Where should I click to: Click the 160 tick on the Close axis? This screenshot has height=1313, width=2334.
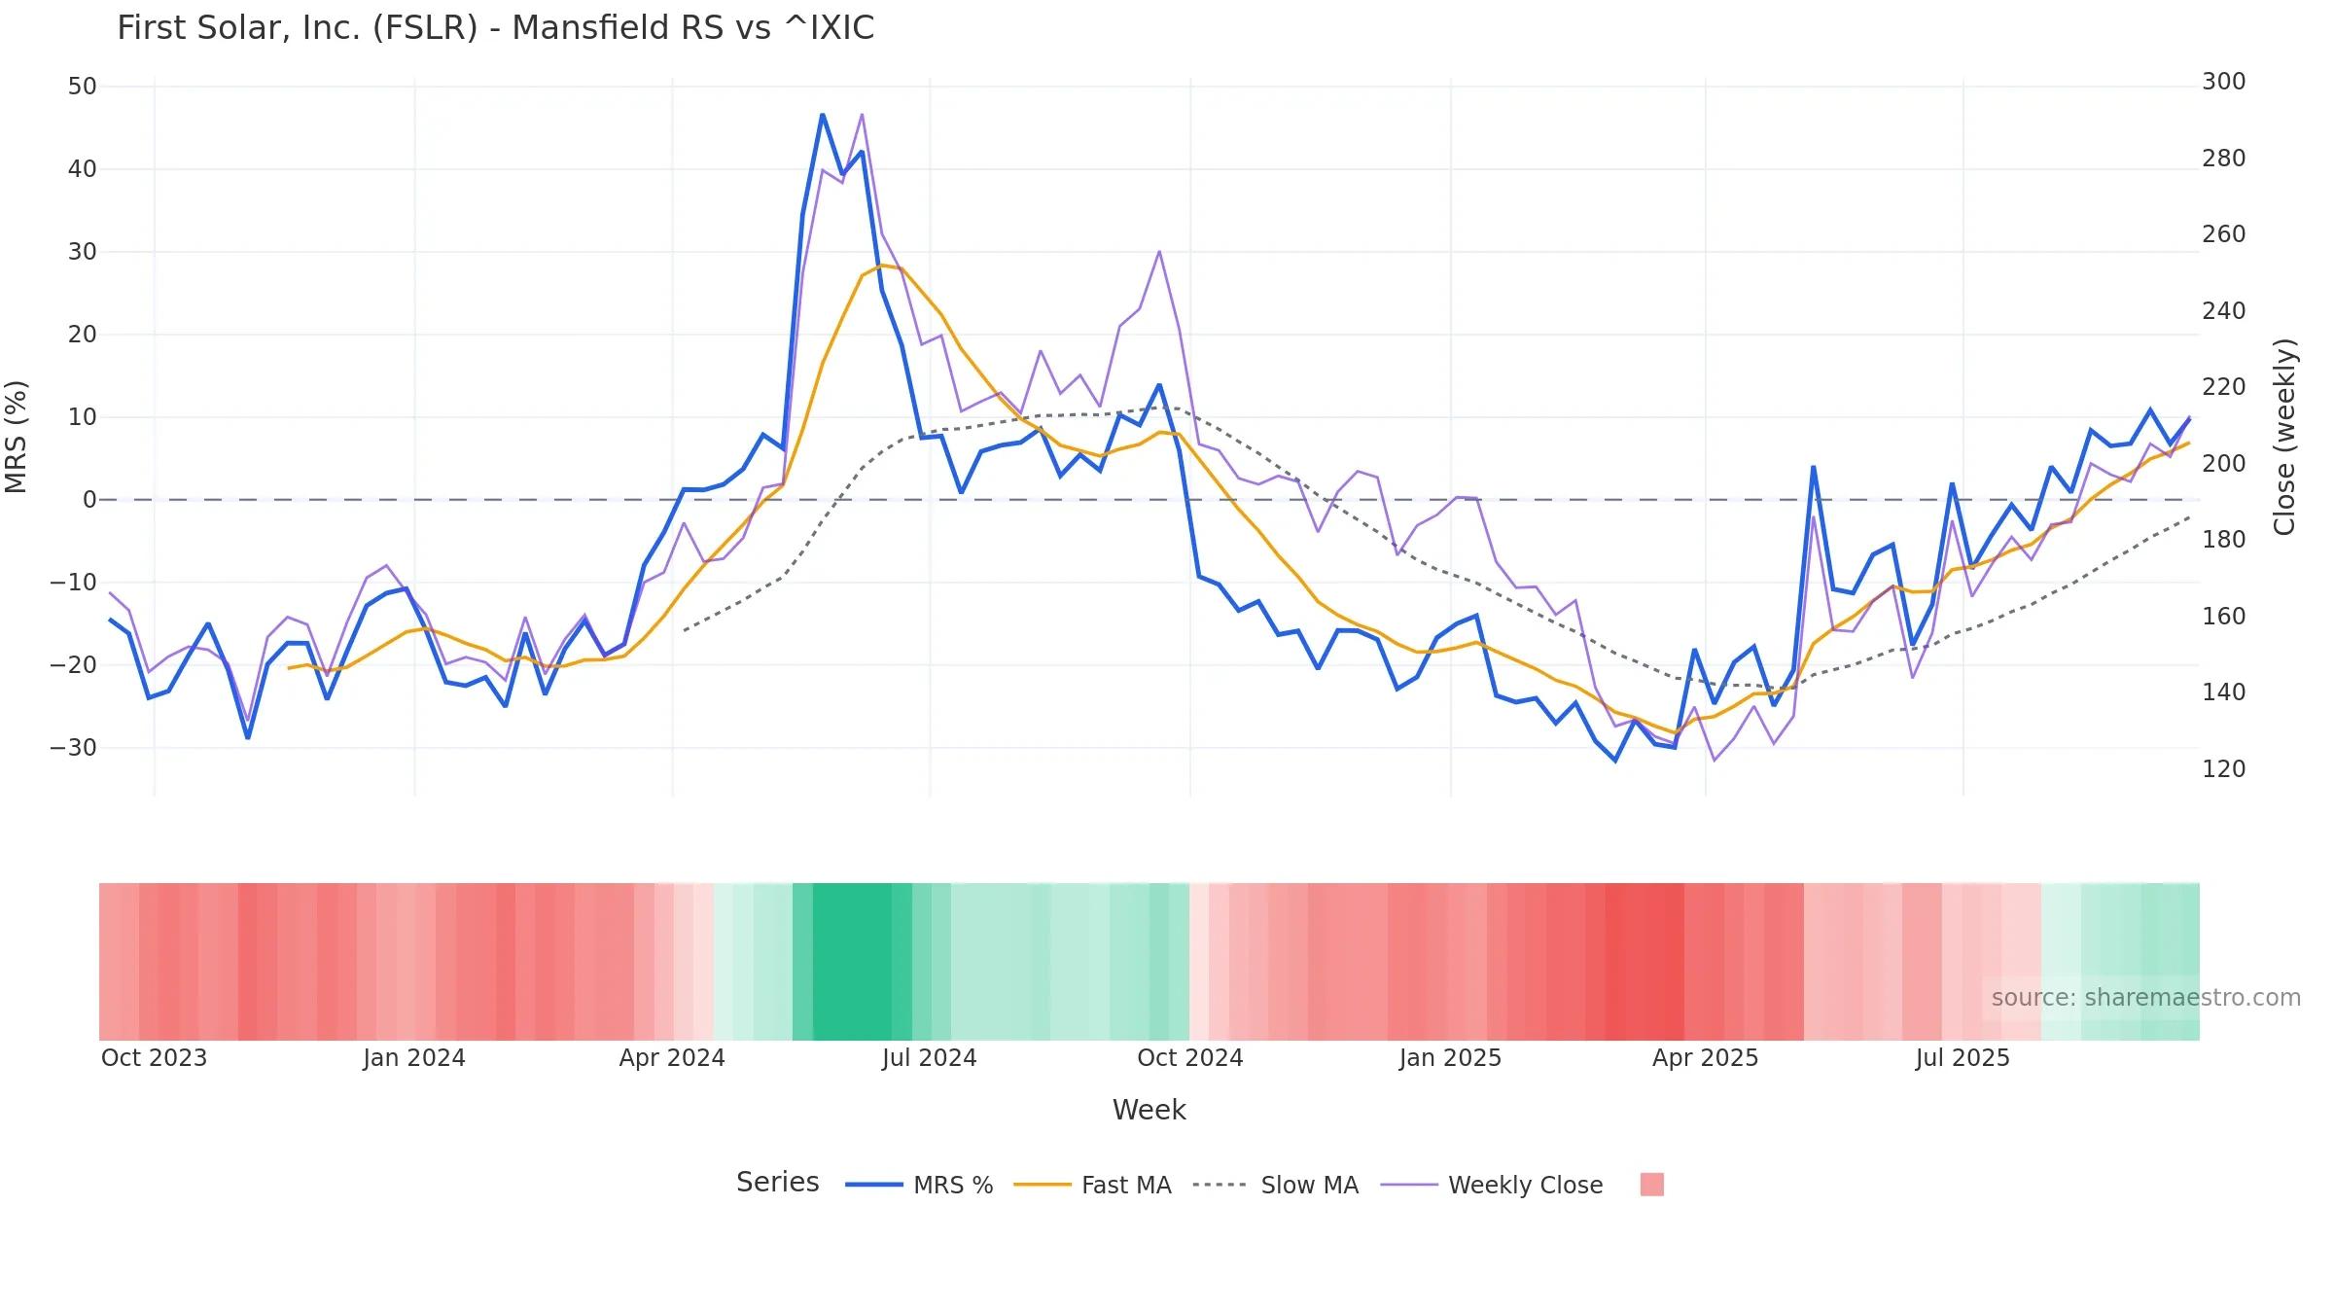(2224, 617)
